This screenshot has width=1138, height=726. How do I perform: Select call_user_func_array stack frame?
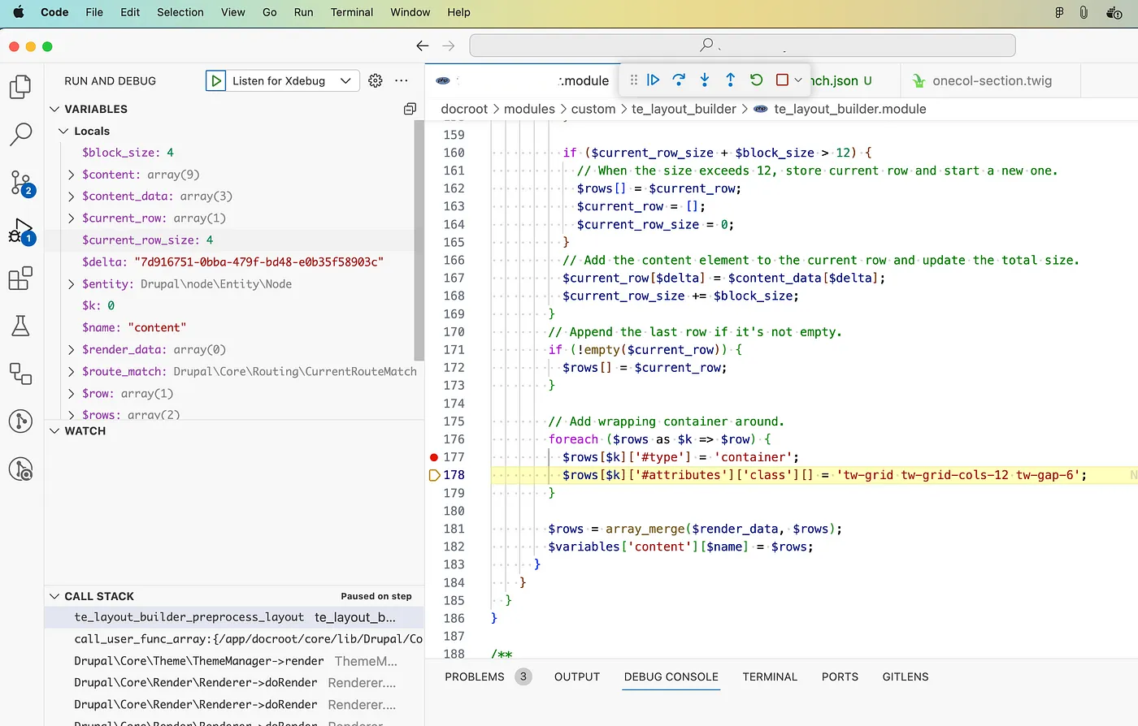click(x=234, y=639)
